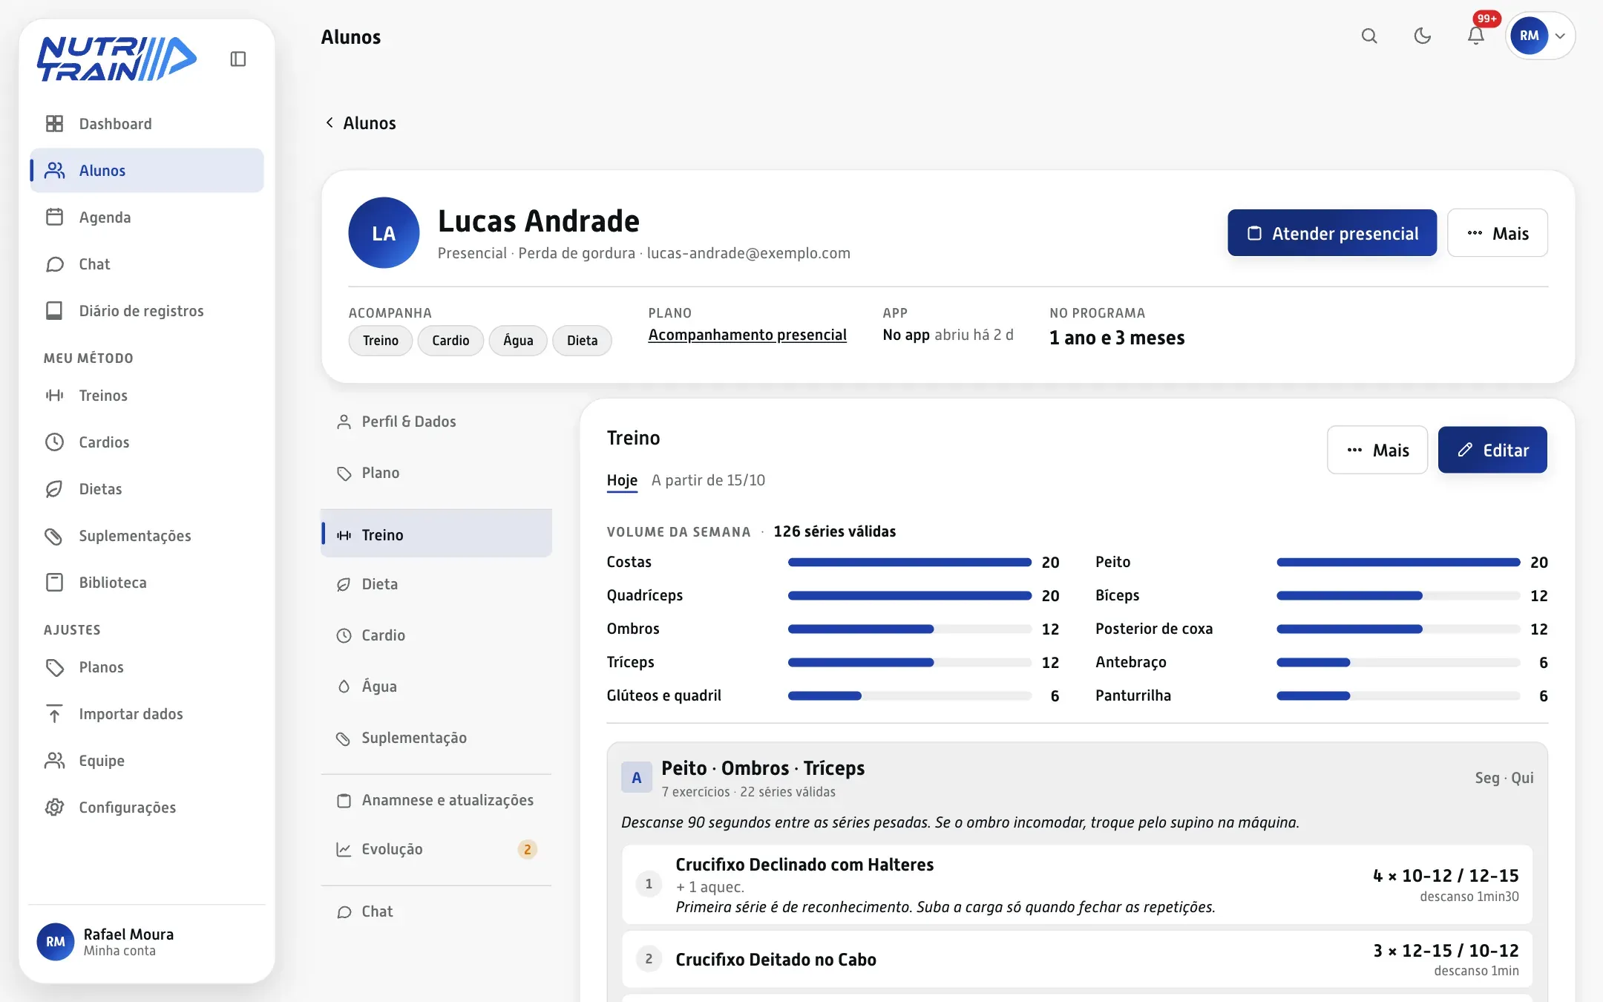
Task: Open Perfil & Dados section
Action: click(x=436, y=422)
